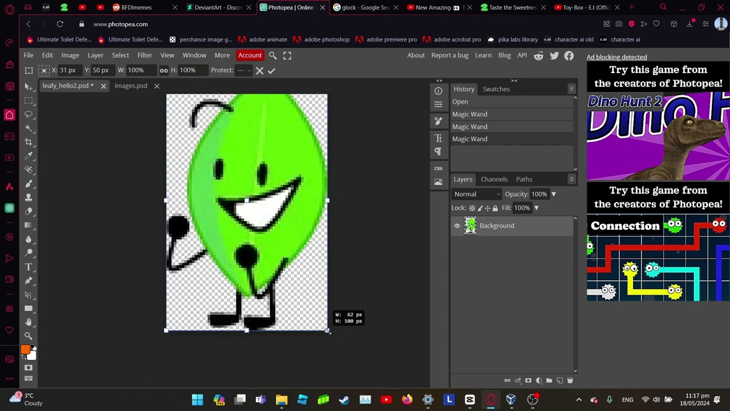The height and width of the screenshot is (411, 730).
Task: Switch to the Swatches tab
Action: click(x=496, y=89)
